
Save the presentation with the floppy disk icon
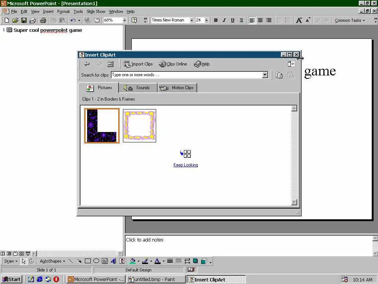[24, 20]
